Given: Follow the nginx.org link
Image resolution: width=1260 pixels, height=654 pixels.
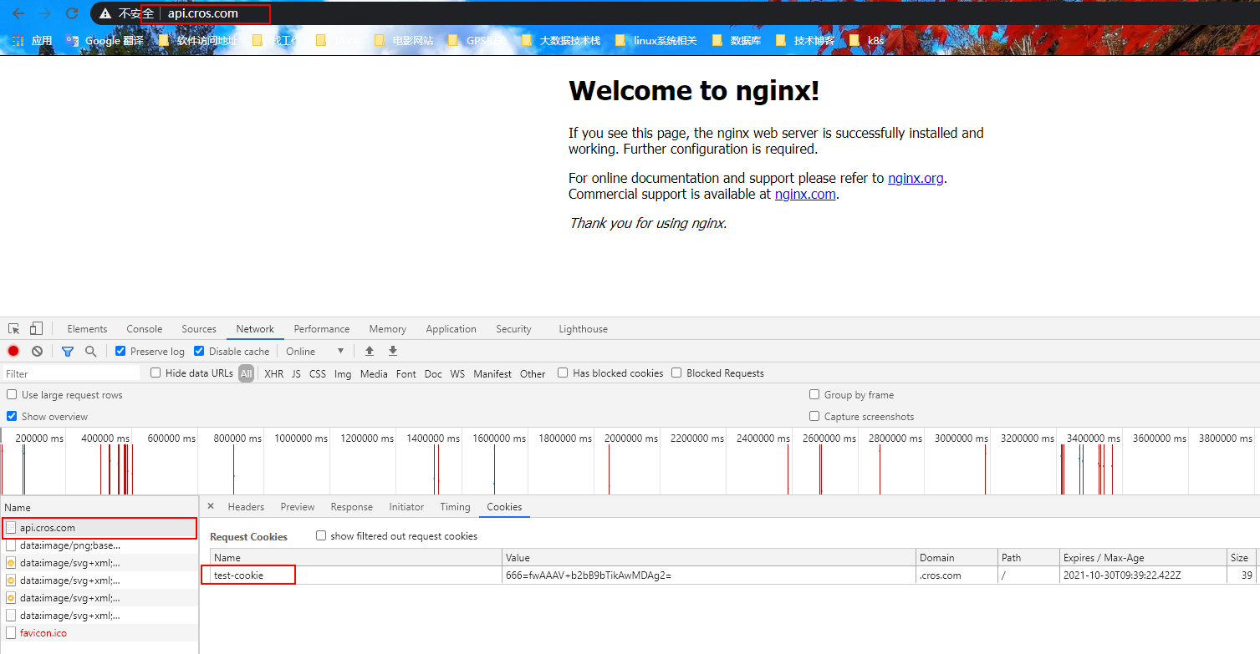Looking at the screenshot, I should (916, 178).
